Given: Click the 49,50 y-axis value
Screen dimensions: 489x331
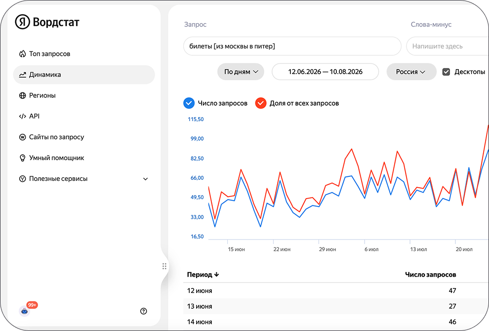Looking at the screenshot, I should pos(197,197).
